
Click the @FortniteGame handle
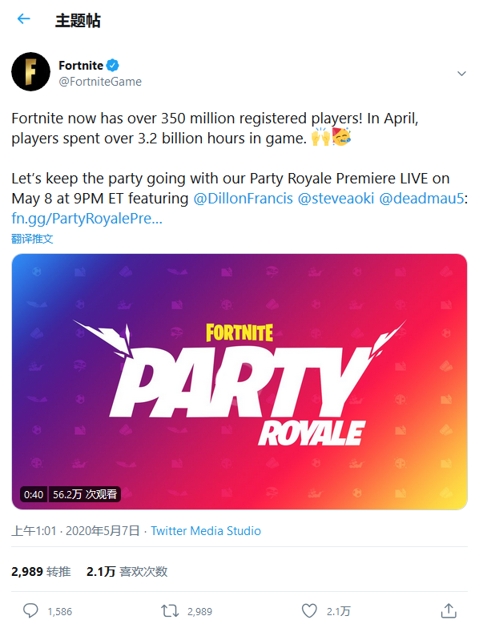100,81
